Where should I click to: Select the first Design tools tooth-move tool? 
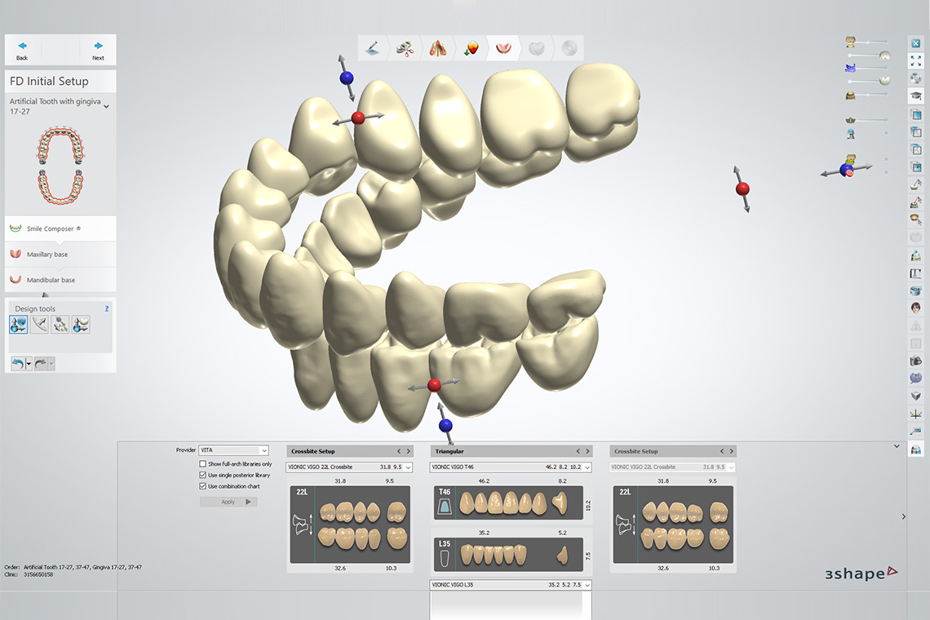pos(19,324)
